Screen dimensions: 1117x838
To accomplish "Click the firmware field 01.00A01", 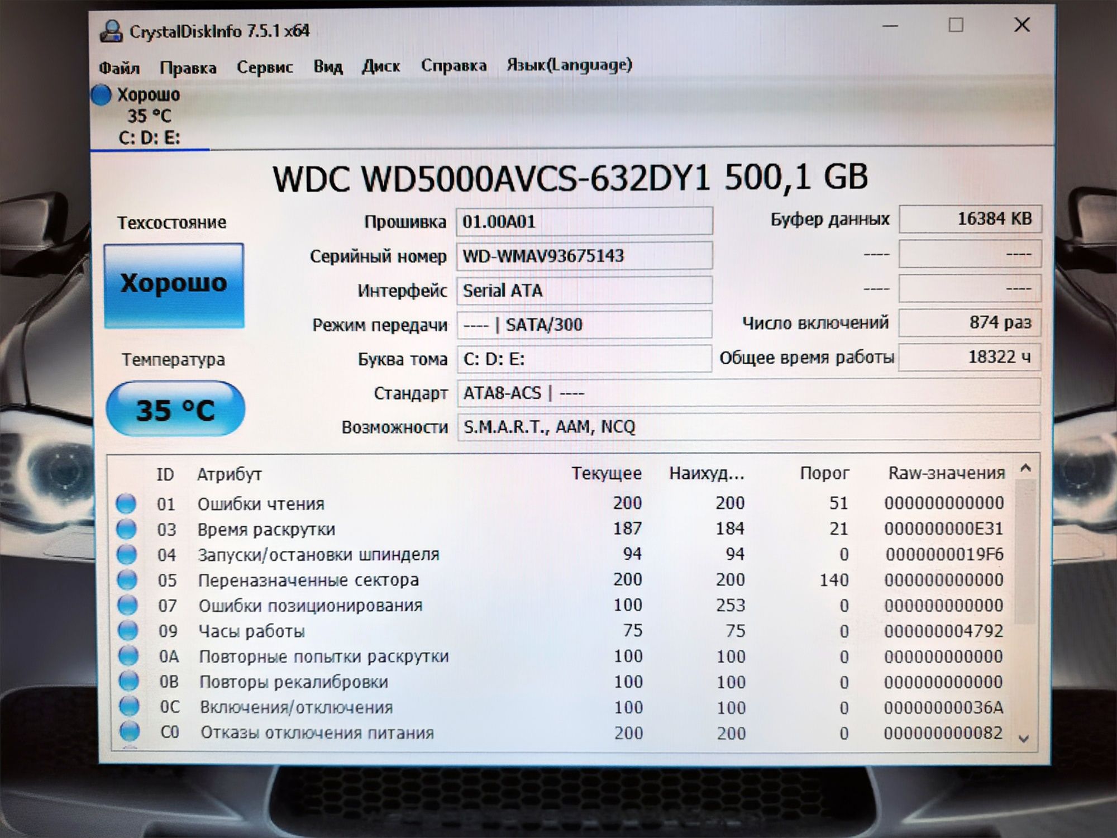I will click(584, 221).
